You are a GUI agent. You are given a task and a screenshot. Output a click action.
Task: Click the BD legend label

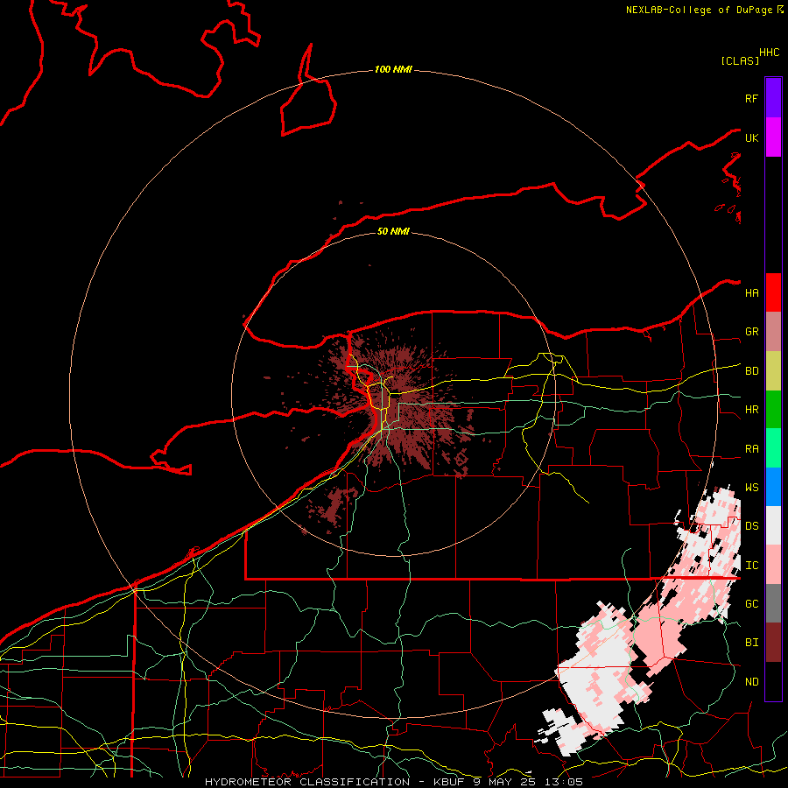click(751, 371)
